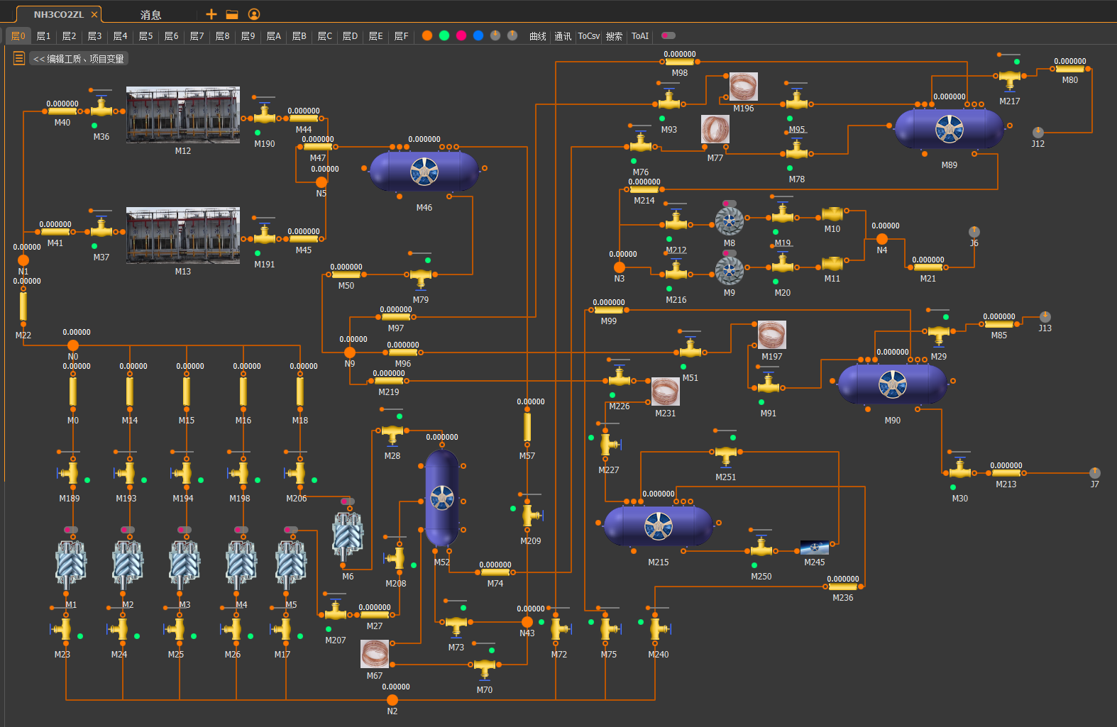This screenshot has width=1117, height=727.
Task: Toggle the switch above compressor M6
Action: (348, 501)
